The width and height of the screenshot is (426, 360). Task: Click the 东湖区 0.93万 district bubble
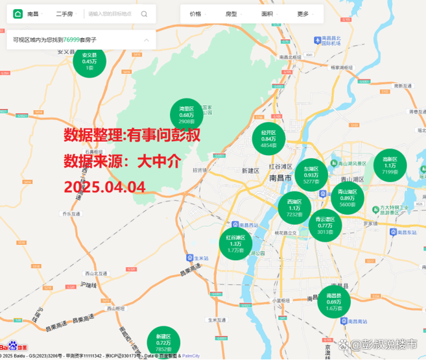click(311, 175)
